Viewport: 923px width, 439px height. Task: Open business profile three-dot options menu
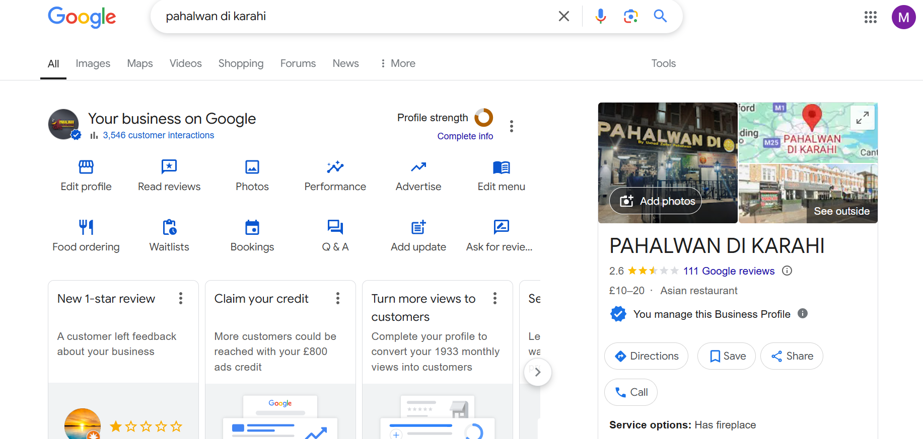click(512, 126)
